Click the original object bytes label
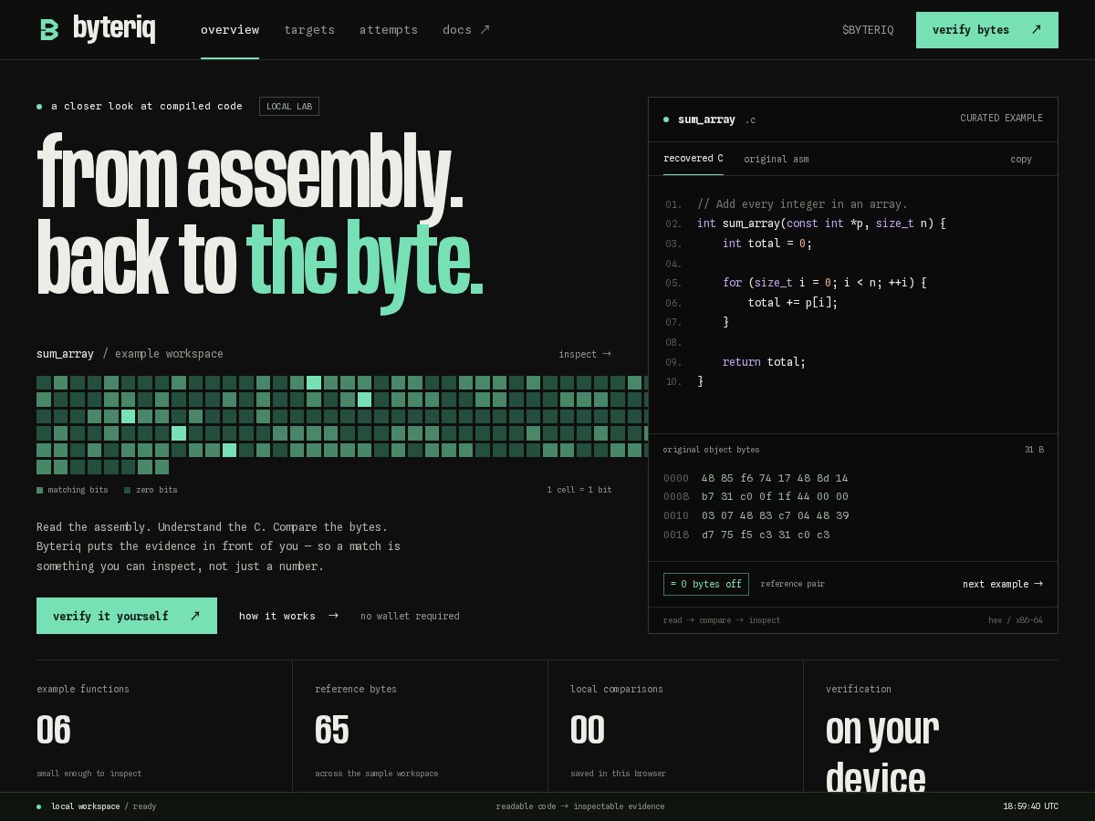This screenshot has height=821, width=1095. (x=711, y=450)
